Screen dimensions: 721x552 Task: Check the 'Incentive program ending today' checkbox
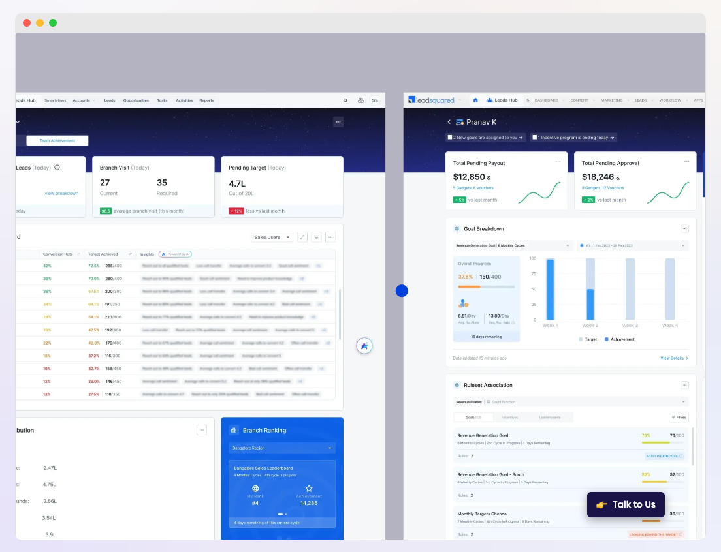[x=535, y=137]
